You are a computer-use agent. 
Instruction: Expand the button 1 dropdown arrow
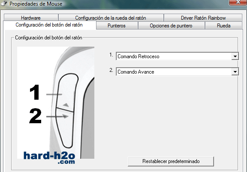pos(235,56)
